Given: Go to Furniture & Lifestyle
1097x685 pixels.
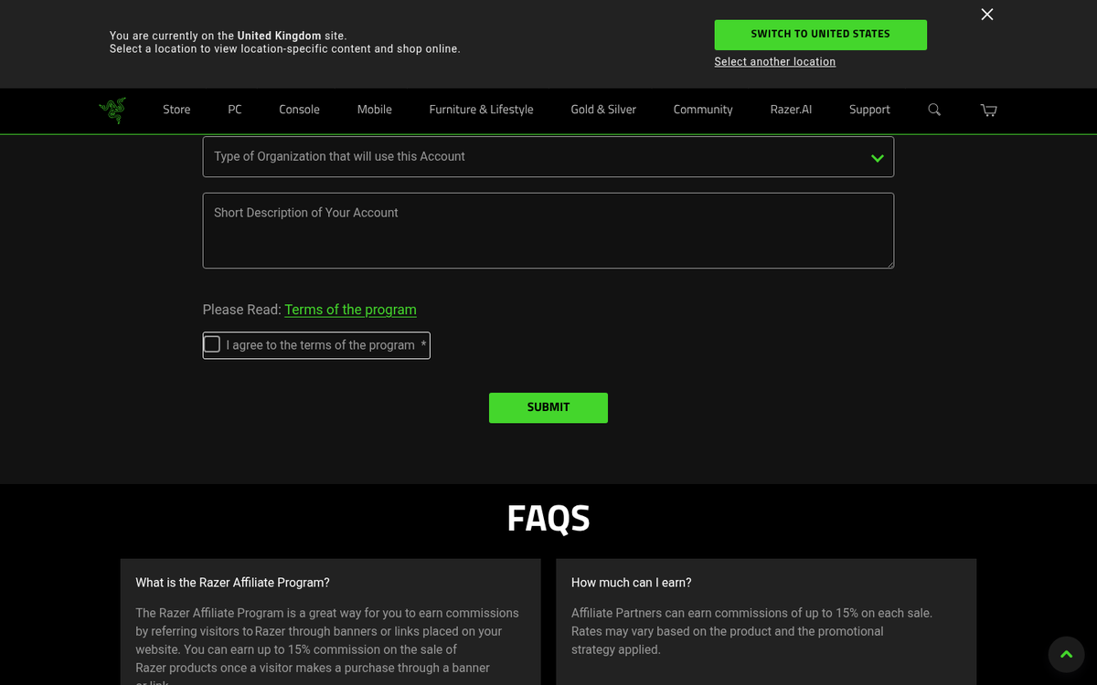Looking at the screenshot, I should tap(481, 110).
